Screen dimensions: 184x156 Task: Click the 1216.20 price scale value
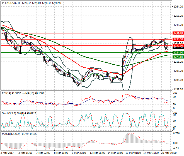pos(178,62)
